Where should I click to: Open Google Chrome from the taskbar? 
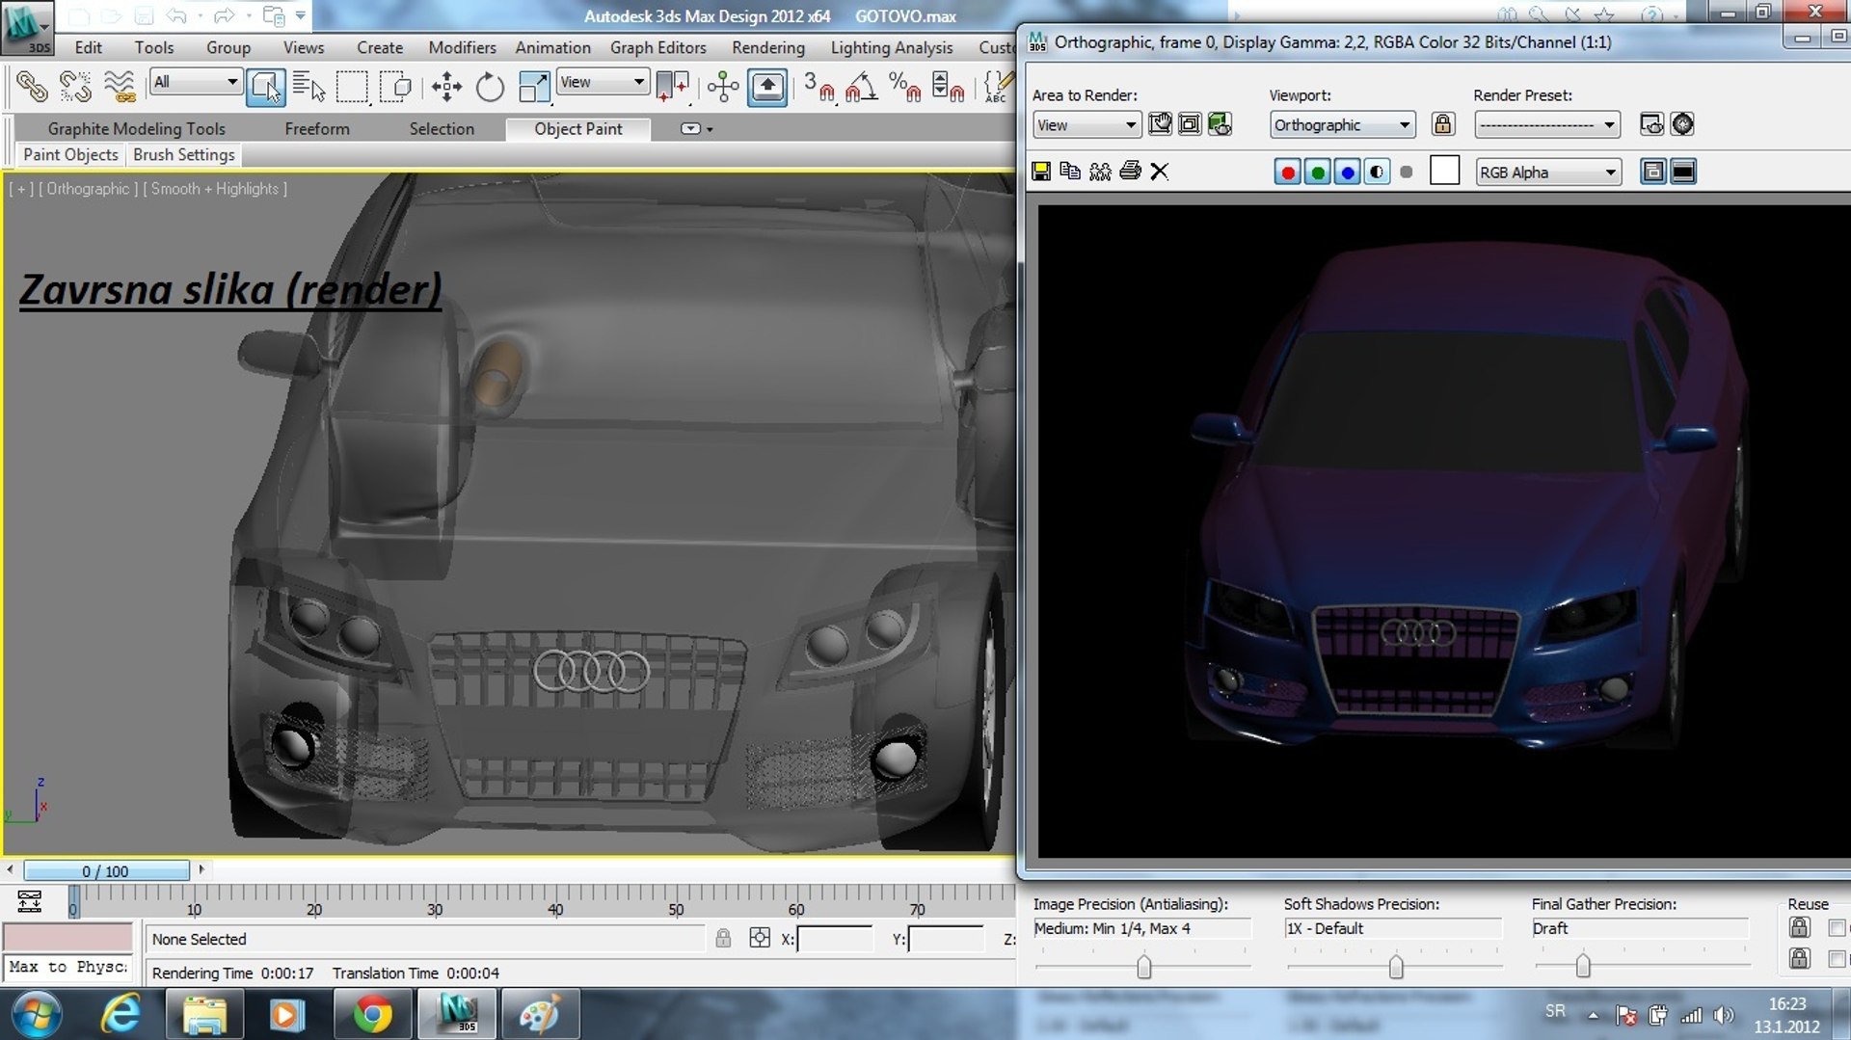coord(371,1014)
